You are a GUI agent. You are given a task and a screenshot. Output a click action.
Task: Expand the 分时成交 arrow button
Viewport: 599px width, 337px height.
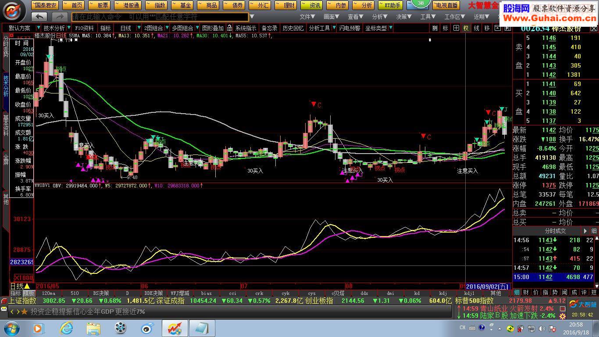(585, 231)
